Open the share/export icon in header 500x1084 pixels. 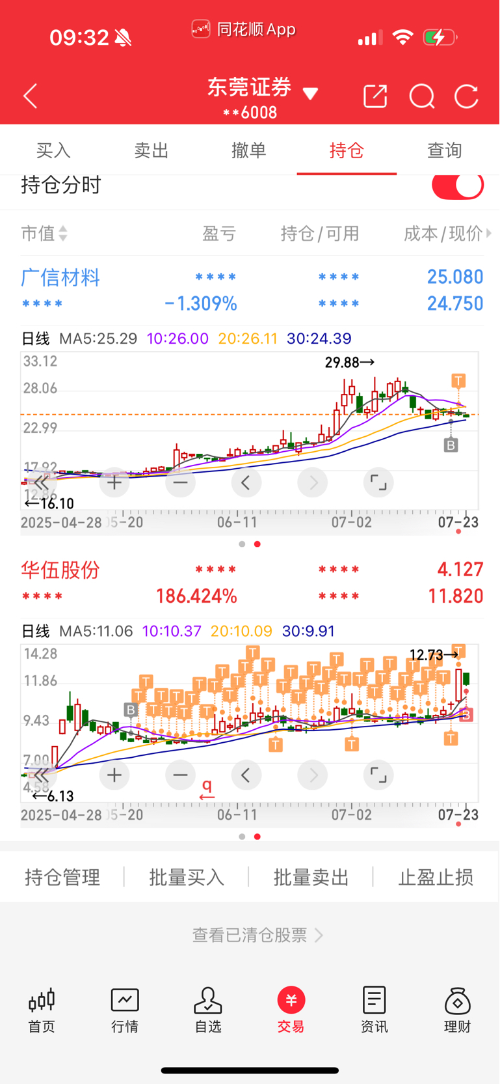coord(375,96)
